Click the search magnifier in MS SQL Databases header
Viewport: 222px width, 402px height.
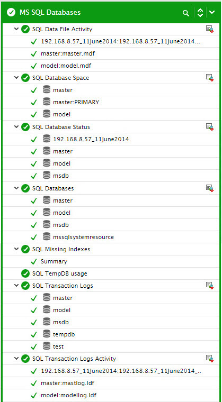click(186, 13)
